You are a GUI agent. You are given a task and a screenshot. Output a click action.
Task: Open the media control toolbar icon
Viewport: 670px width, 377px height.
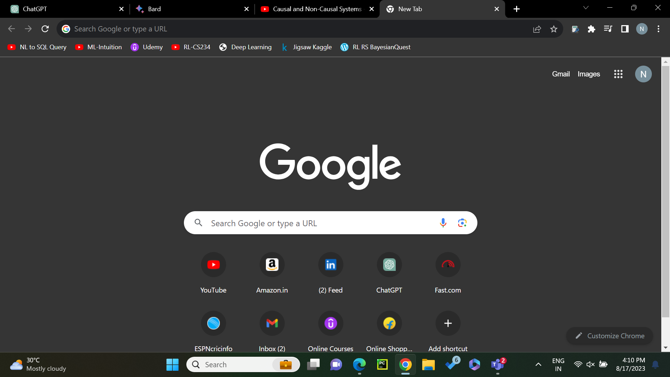pyautogui.click(x=608, y=29)
